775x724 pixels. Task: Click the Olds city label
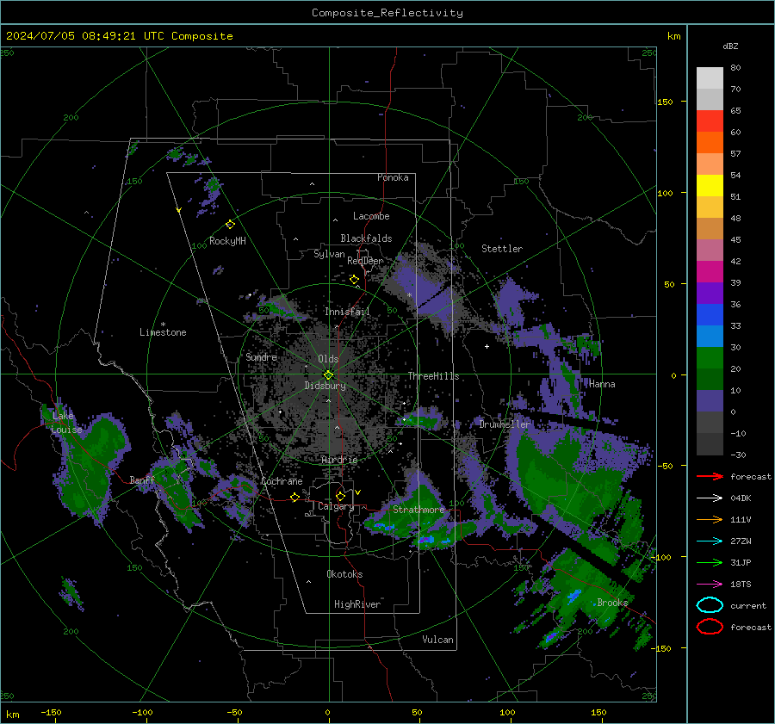click(x=328, y=359)
